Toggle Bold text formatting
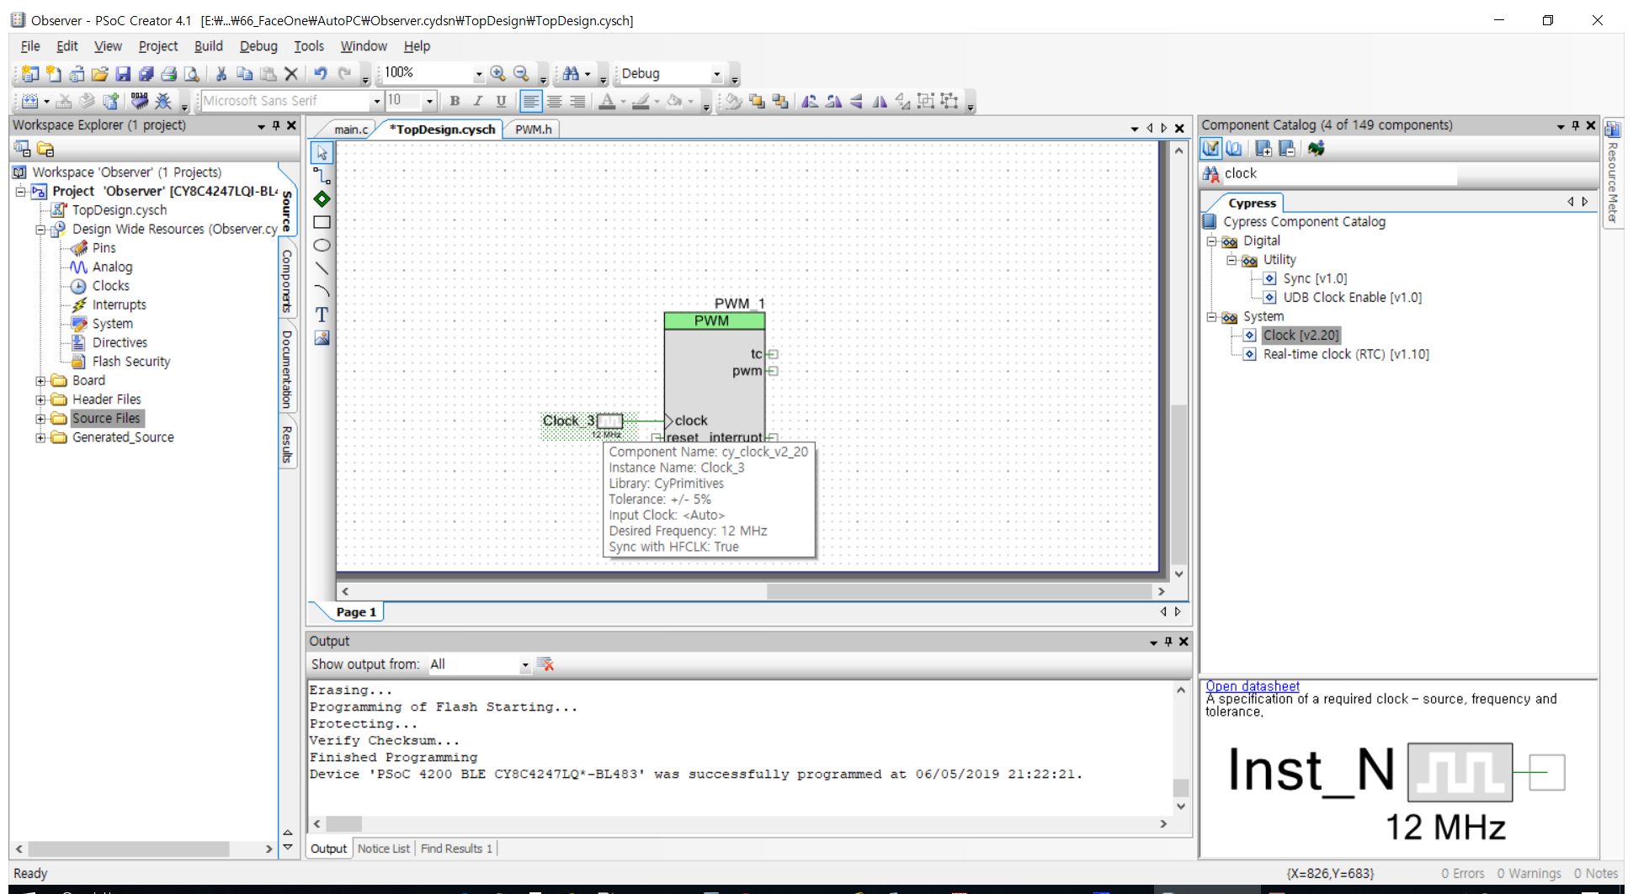This screenshot has width=1633, height=894. point(455,101)
